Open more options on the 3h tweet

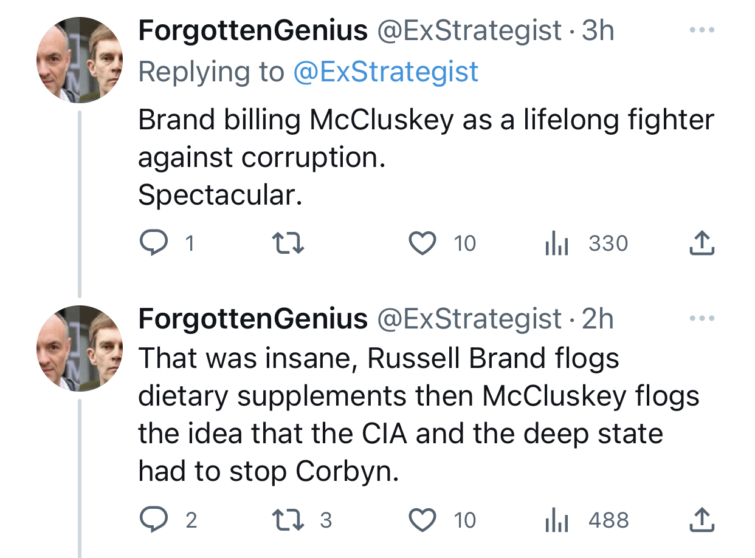click(x=700, y=30)
